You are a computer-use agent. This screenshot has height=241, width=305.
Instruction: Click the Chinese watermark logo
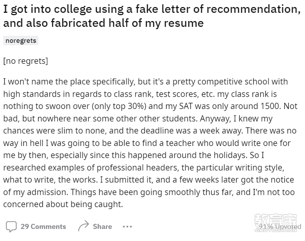click(x=275, y=220)
